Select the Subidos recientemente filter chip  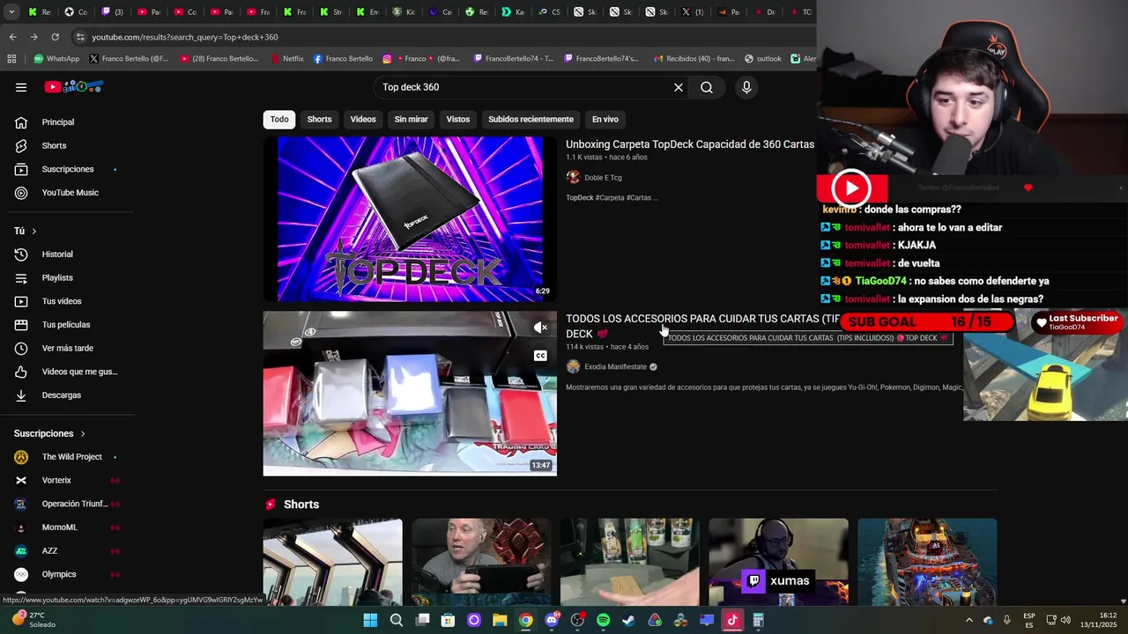pyautogui.click(x=531, y=119)
